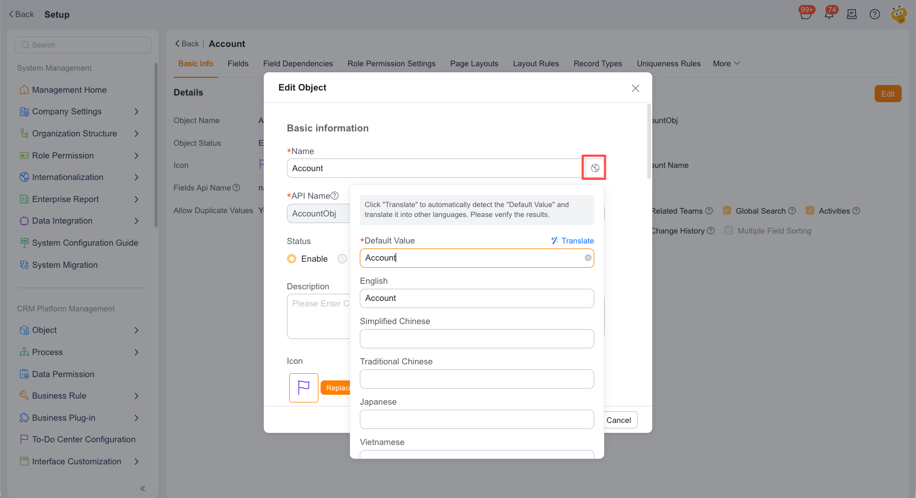Switch to the Fields tab
916x498 pixels.
coord(238,63)
